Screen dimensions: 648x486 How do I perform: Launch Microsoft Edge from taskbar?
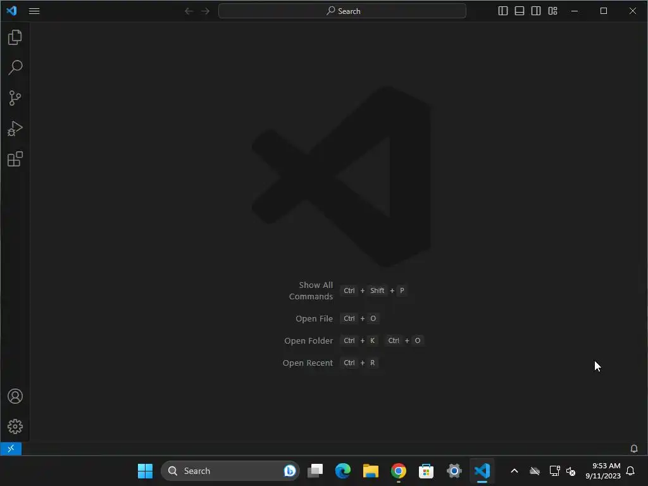pyautogui.click(x=343, y=471)
